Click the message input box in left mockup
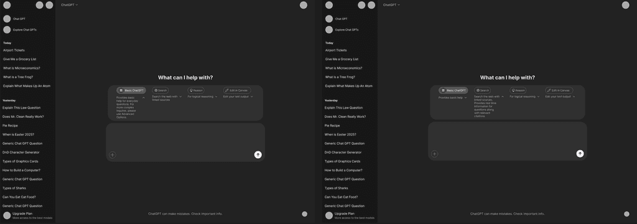The width and height of the screenshot is (637, 224). point(185,142)
